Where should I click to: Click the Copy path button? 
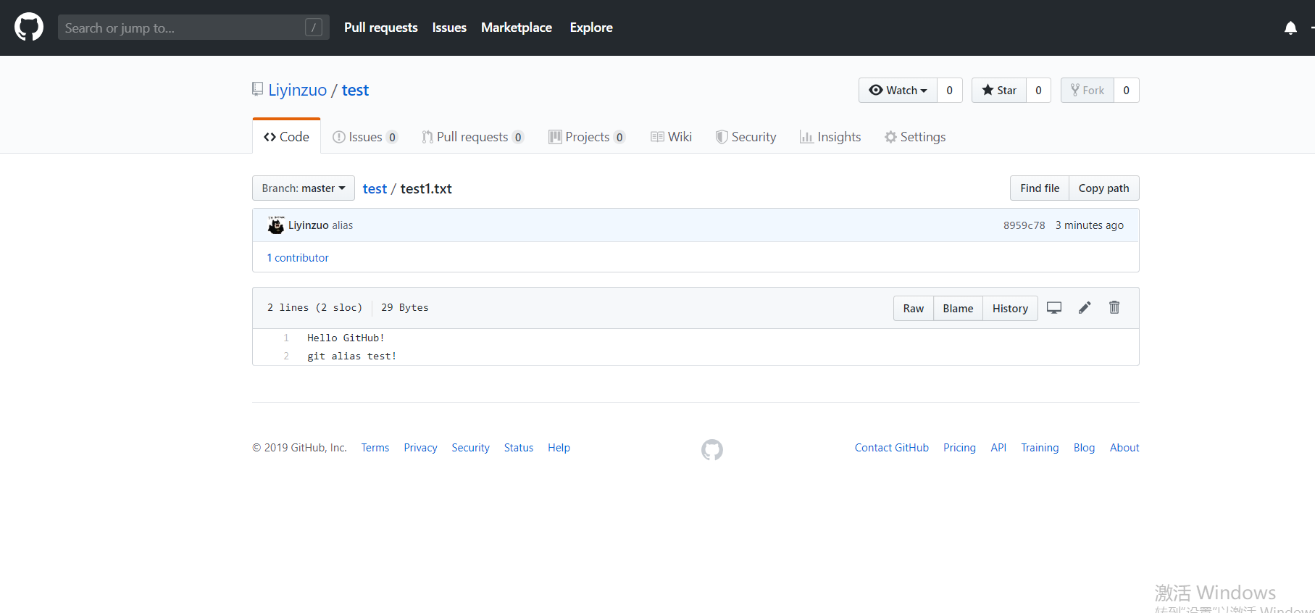pyautogui.click(x=1103, y=188)
